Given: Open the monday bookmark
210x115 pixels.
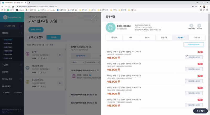Looking at the screenshot, I should coord(51,10).
